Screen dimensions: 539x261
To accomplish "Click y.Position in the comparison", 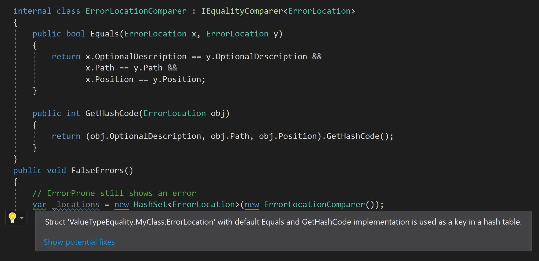I will (177, 79).
